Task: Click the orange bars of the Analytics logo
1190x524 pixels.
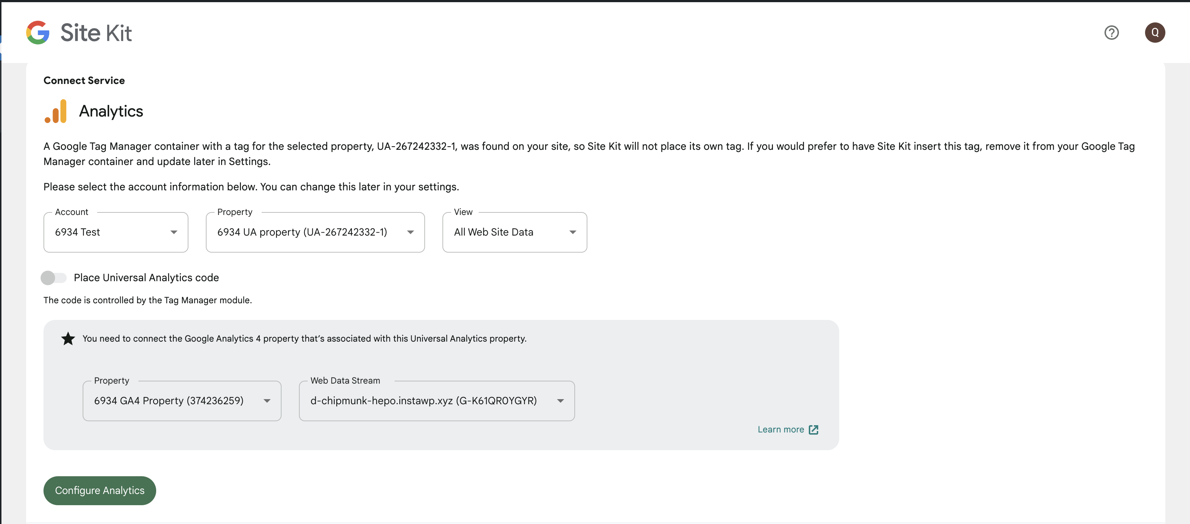Action: [55, 111]
